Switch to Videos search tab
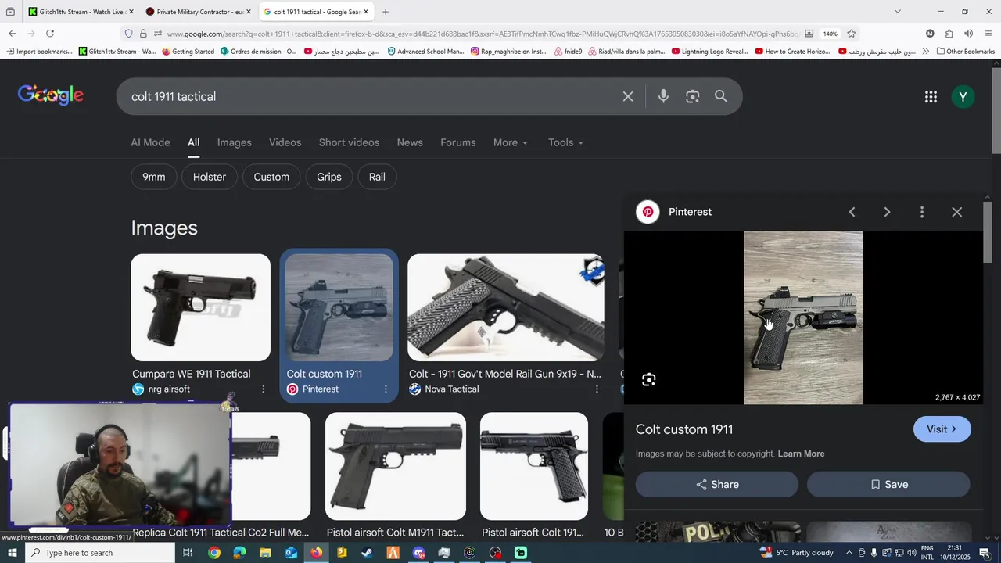The height and width of the screenshot is (563, 1001). (x=285, y=142)
